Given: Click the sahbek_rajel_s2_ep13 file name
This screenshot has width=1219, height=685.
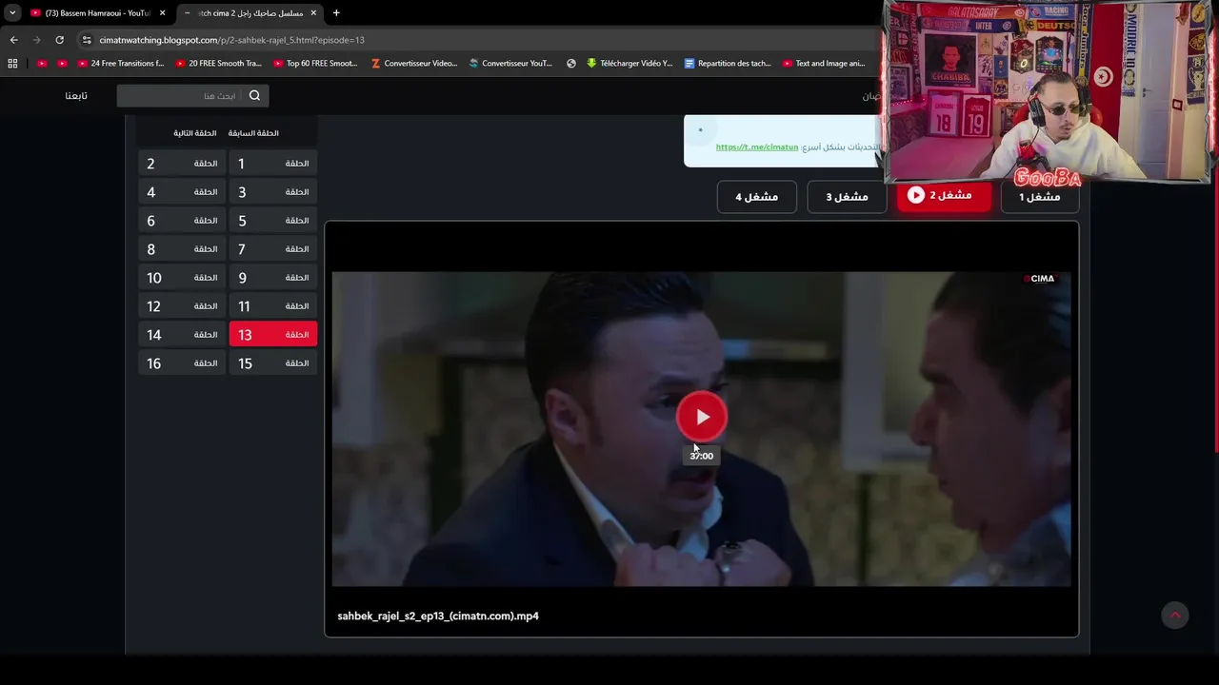Looking at the screenshot, I should (438, 616).
